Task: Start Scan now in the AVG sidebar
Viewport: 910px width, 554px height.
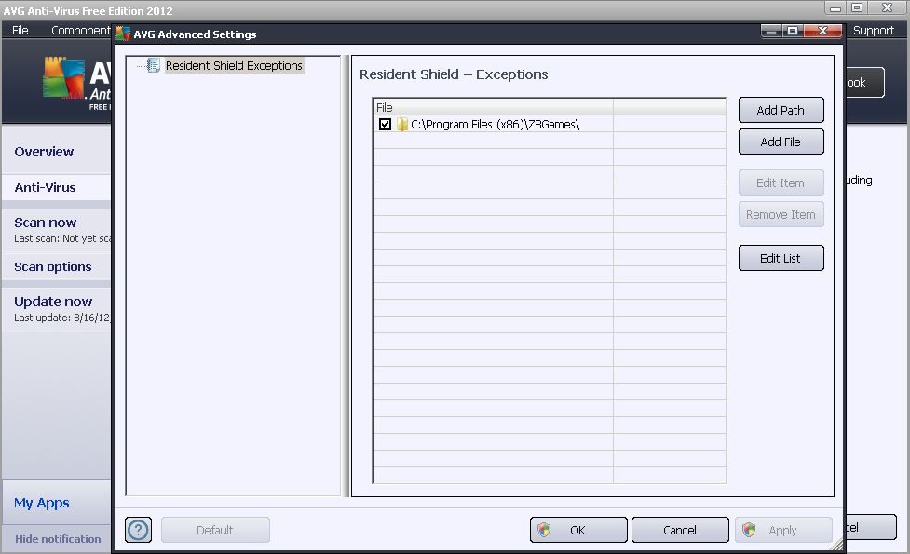Action: pos(56,230)
